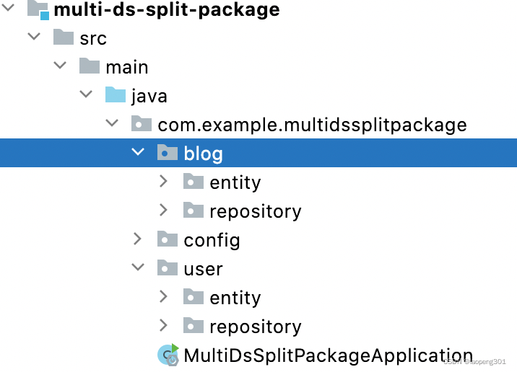Click the src folder icon
Screen dimensions: 517x372
pos(64,37)
